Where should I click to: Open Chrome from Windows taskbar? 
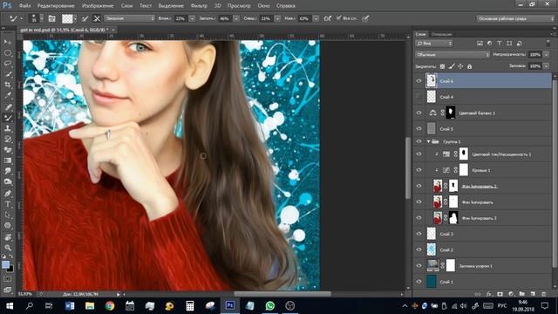coord(110,305)
